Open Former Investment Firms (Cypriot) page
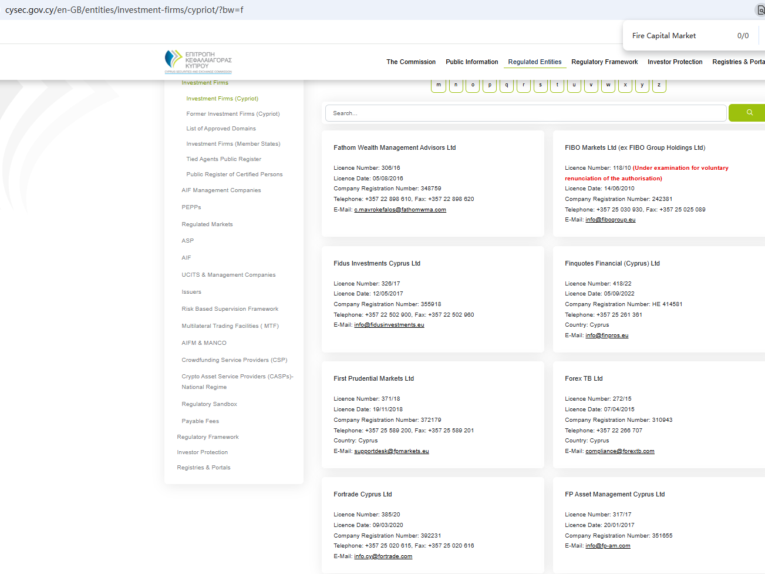The width and height of the screenshot is (765, 574). [232, 114]
